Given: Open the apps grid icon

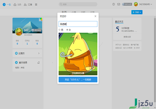Looking at the screenshot, I should coord(36,4).
